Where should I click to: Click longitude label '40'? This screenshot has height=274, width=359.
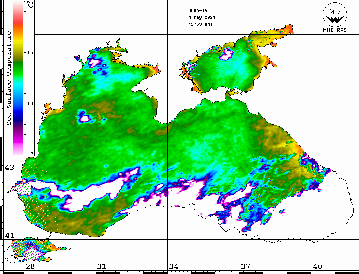tap(317, 266)
